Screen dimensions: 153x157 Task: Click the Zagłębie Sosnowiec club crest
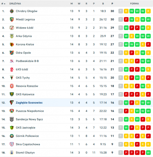pyautogui.click(x=12, y=103)
